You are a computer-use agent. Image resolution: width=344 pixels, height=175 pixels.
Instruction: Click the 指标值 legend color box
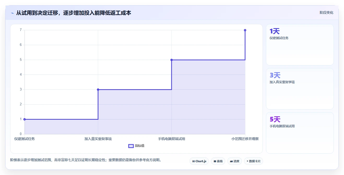pyautogui.click(x=131, y=146)
